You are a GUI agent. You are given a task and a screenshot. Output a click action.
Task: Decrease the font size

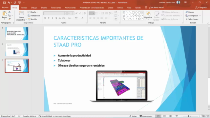tap(80, 13)
